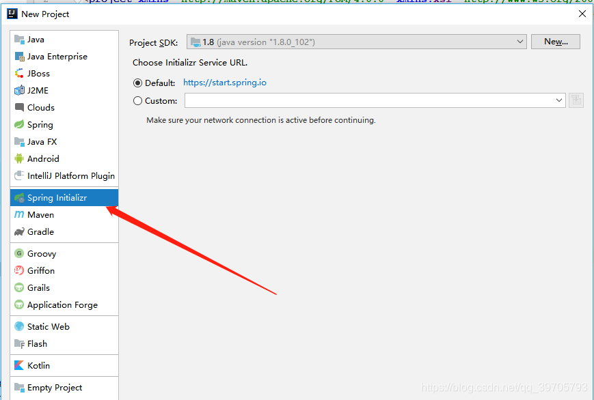Screen dimensions: 594x400
Task: Choose the IntelliJ Platform Plugin icon
Action: tap(19, 175)
